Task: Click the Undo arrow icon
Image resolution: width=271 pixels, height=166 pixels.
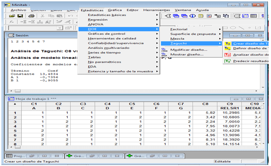Action: [x=70, y=16]
